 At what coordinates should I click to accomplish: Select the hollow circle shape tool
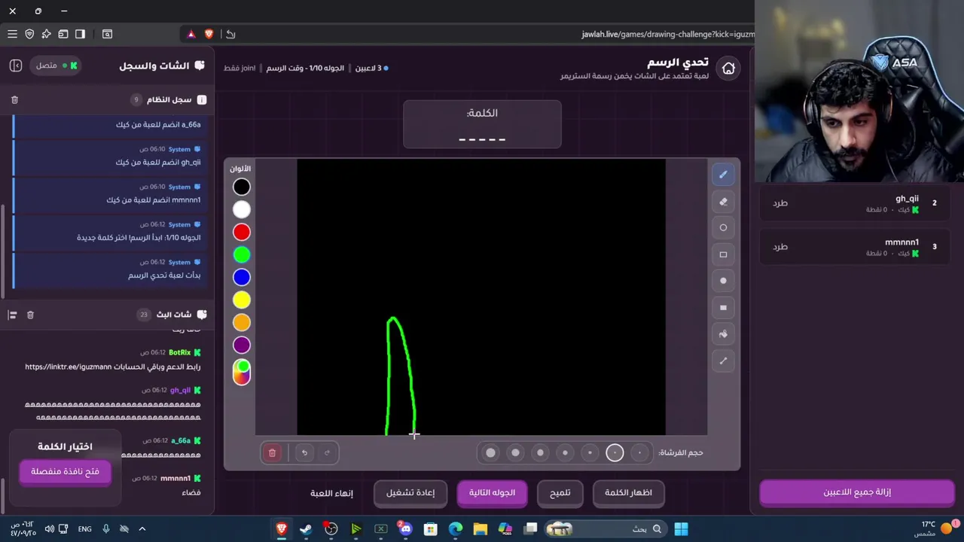(723, 227)
